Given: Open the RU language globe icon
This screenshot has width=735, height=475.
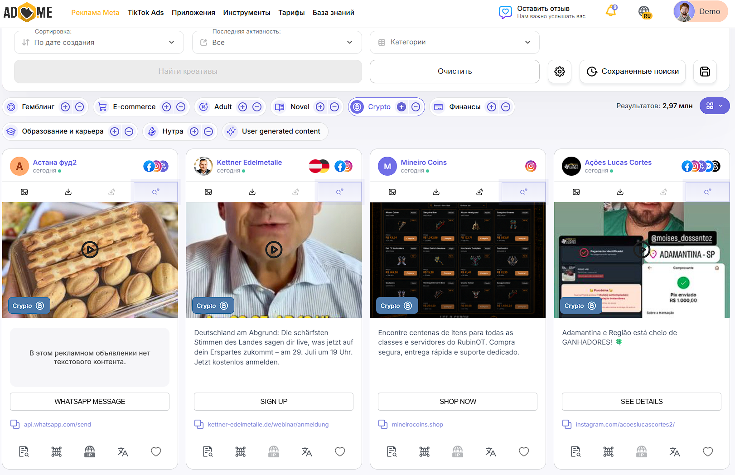Looking at the screenshot, I should 644,12.
